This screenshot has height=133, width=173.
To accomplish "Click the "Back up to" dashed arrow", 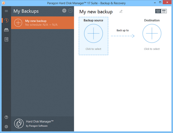I will click(123, 36).
